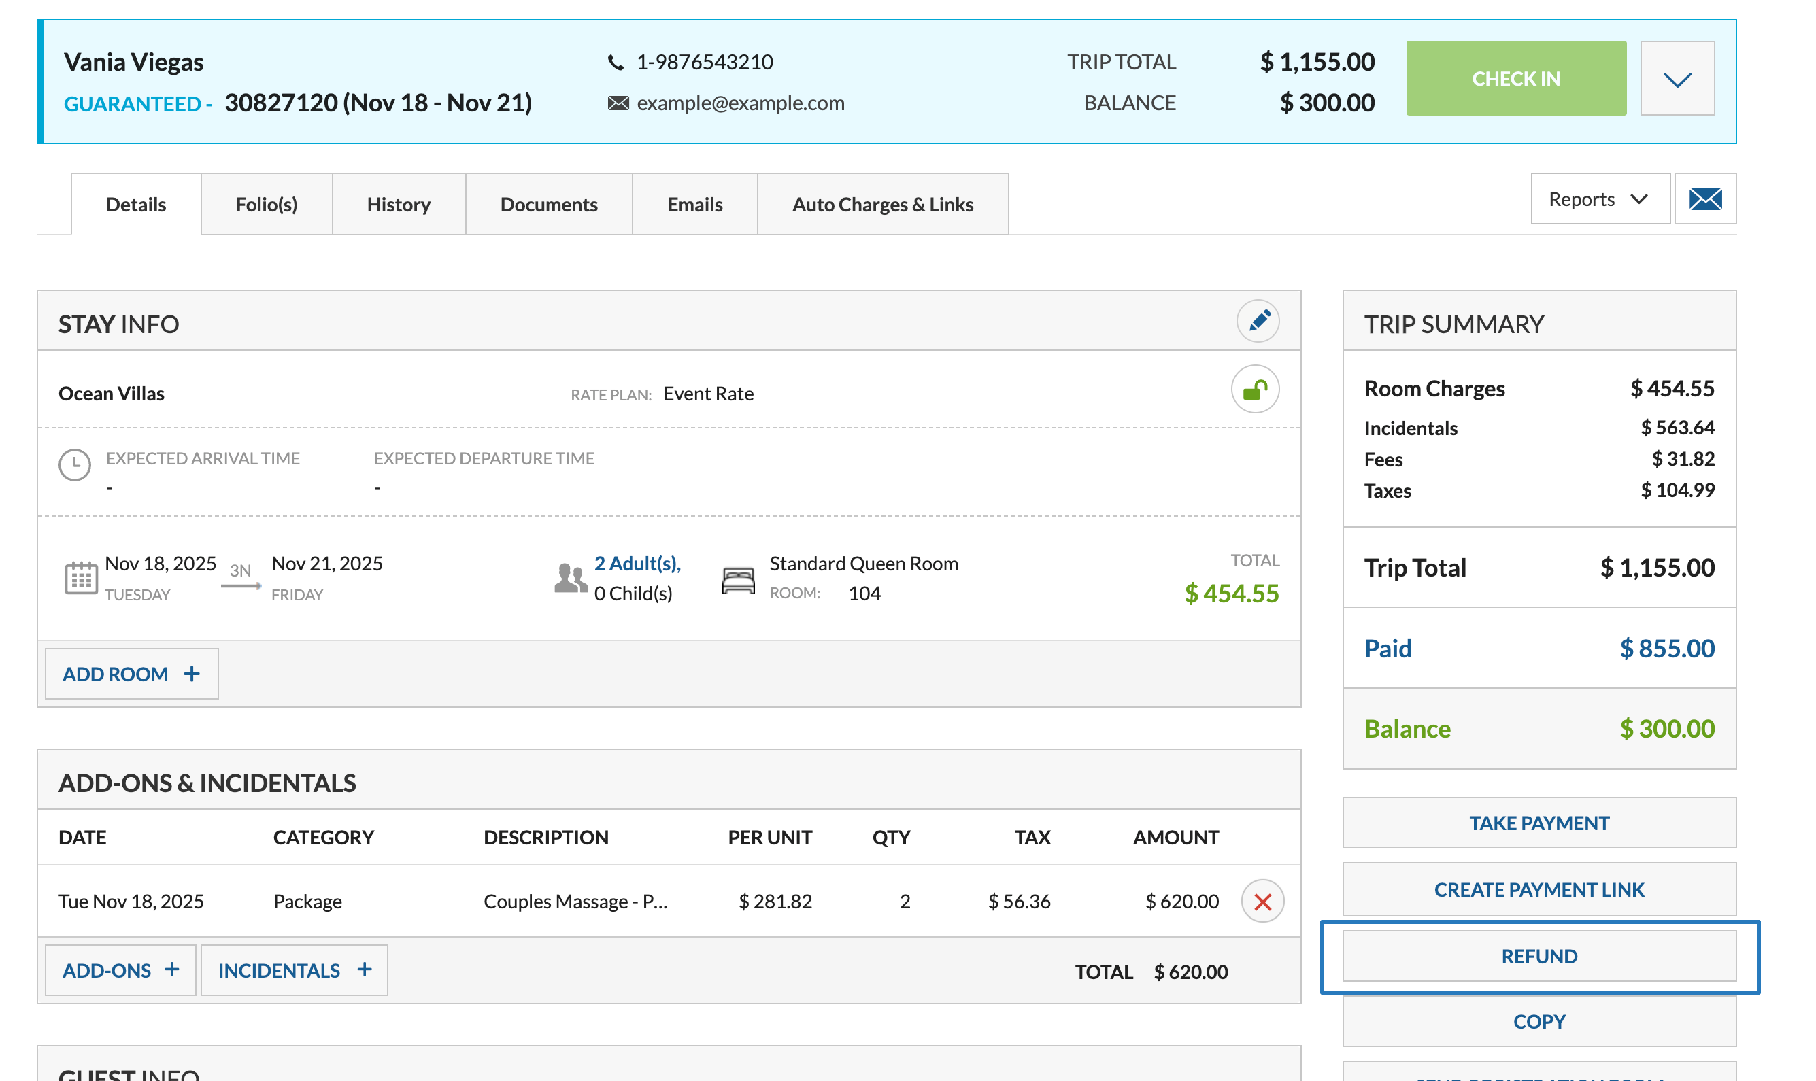Open the Auto Charges & Links tab
The width and height of the screenshot is (1816, 1081).
tap(883, 205)
